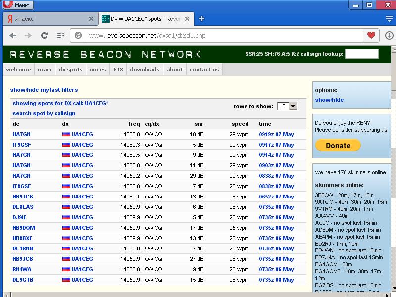Open spotter RN4WA link
This screenshot has height=297, width=396.
coord(22,269)
